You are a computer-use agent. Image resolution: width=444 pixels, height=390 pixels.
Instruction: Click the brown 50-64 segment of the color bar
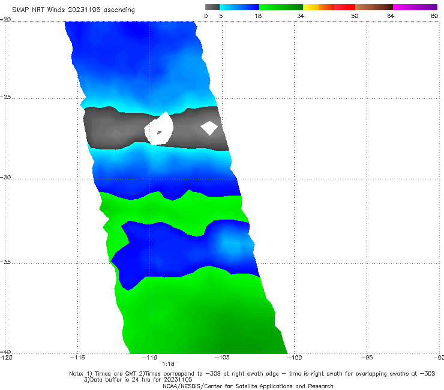pyautogui.click(x=374, y=7)
